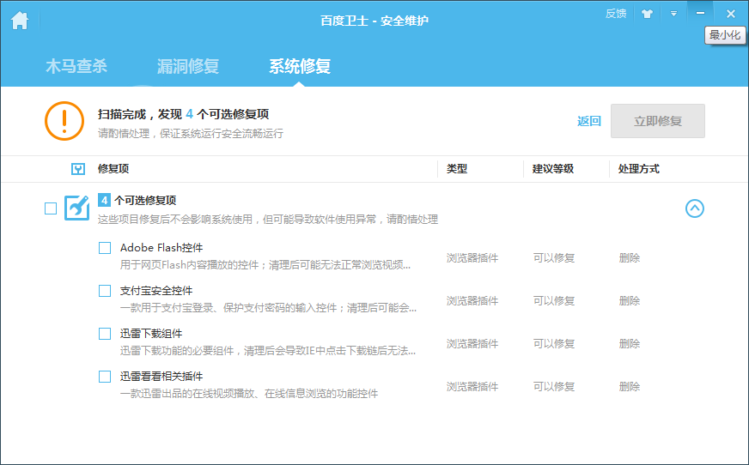The width and height of the screenshot is (749, 465).
Task: Enable the 支付宝安全控件 checkbox
Action: pyautogui.click(x=105, y=291)
